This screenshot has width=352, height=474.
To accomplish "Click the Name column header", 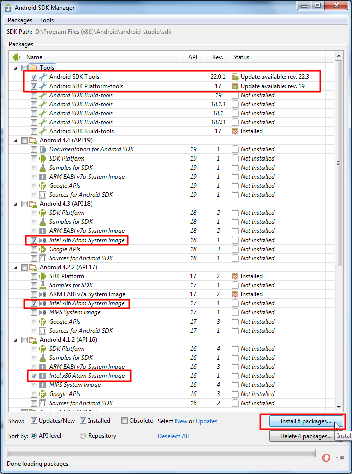I will point(95,57).
